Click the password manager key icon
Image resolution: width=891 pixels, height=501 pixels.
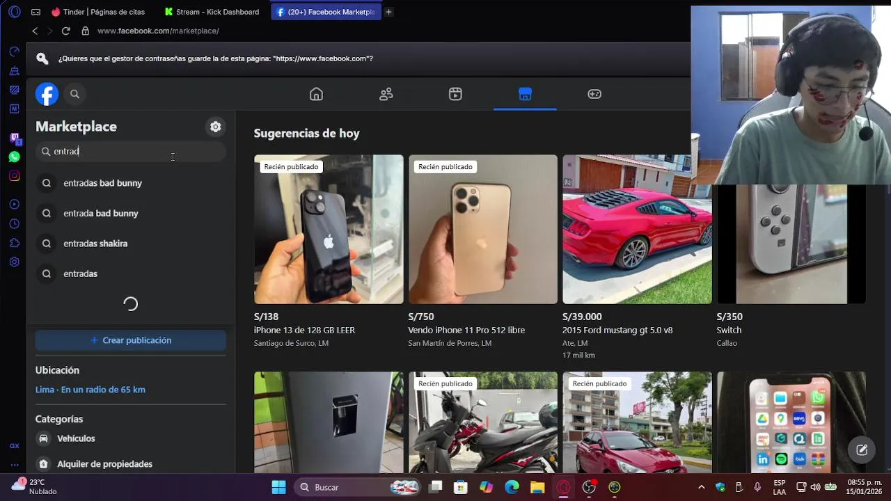[42, 58]
